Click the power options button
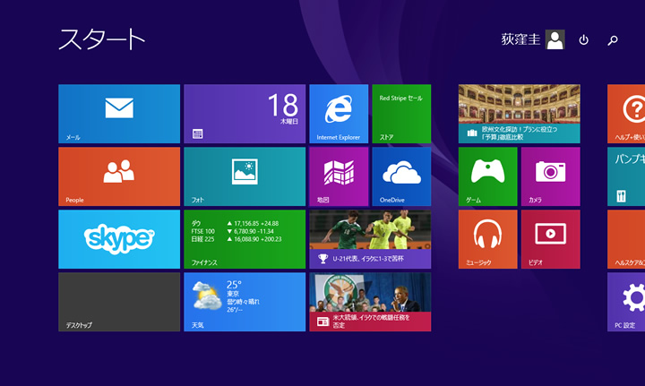 [584, 40]
